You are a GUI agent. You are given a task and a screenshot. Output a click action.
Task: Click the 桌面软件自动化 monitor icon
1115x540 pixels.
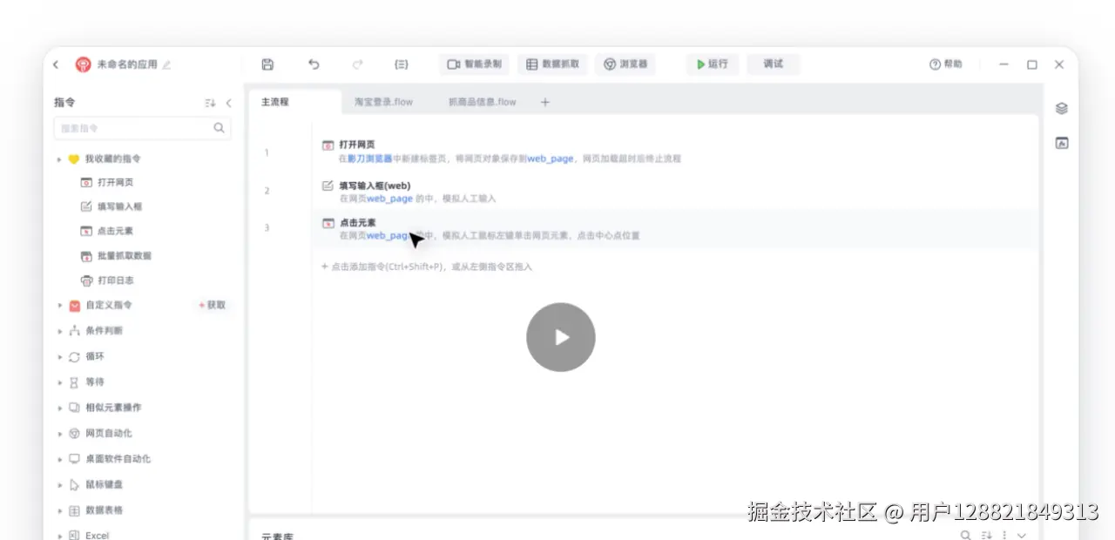click(74, 459)
